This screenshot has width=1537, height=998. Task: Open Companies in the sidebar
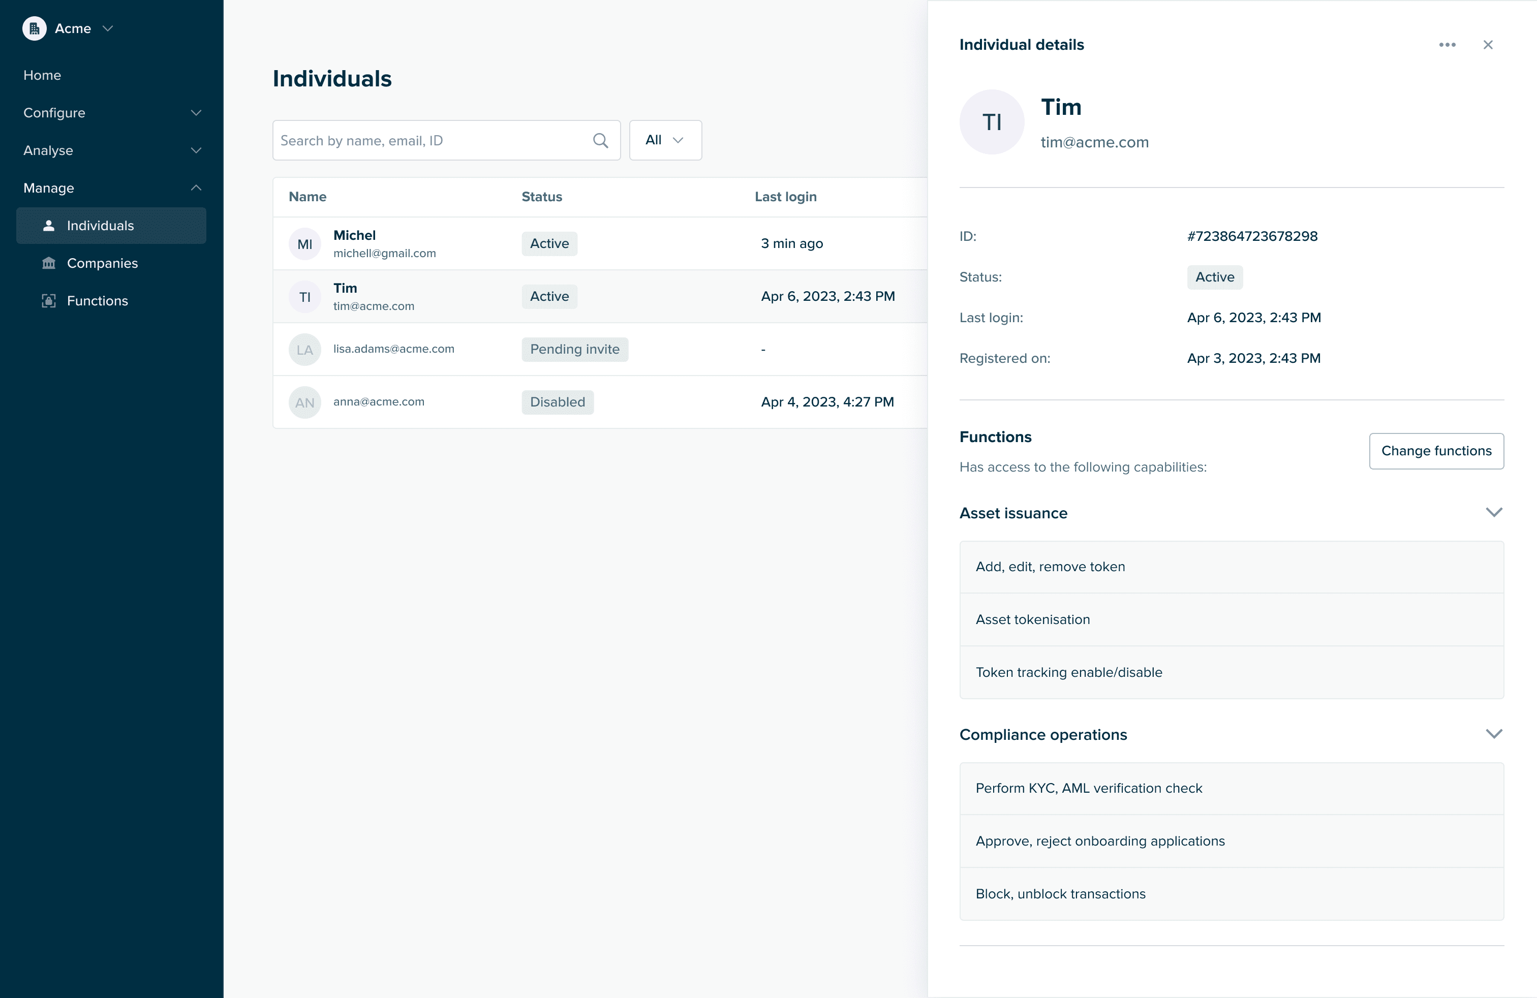(111, 263)
